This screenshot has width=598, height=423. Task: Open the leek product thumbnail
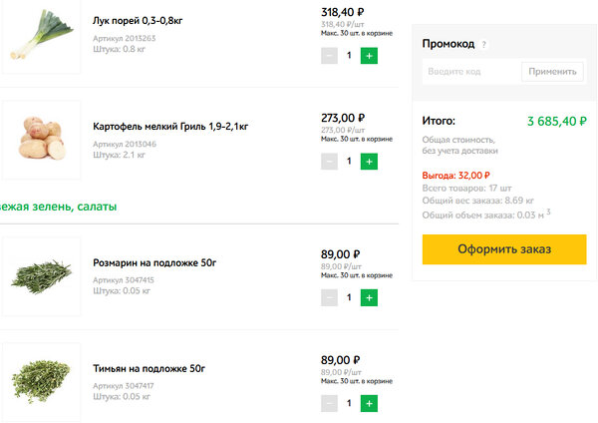(x=40, y=38)
